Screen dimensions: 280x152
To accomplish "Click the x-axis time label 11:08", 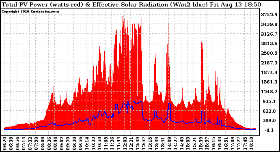I will coord(106,143).
